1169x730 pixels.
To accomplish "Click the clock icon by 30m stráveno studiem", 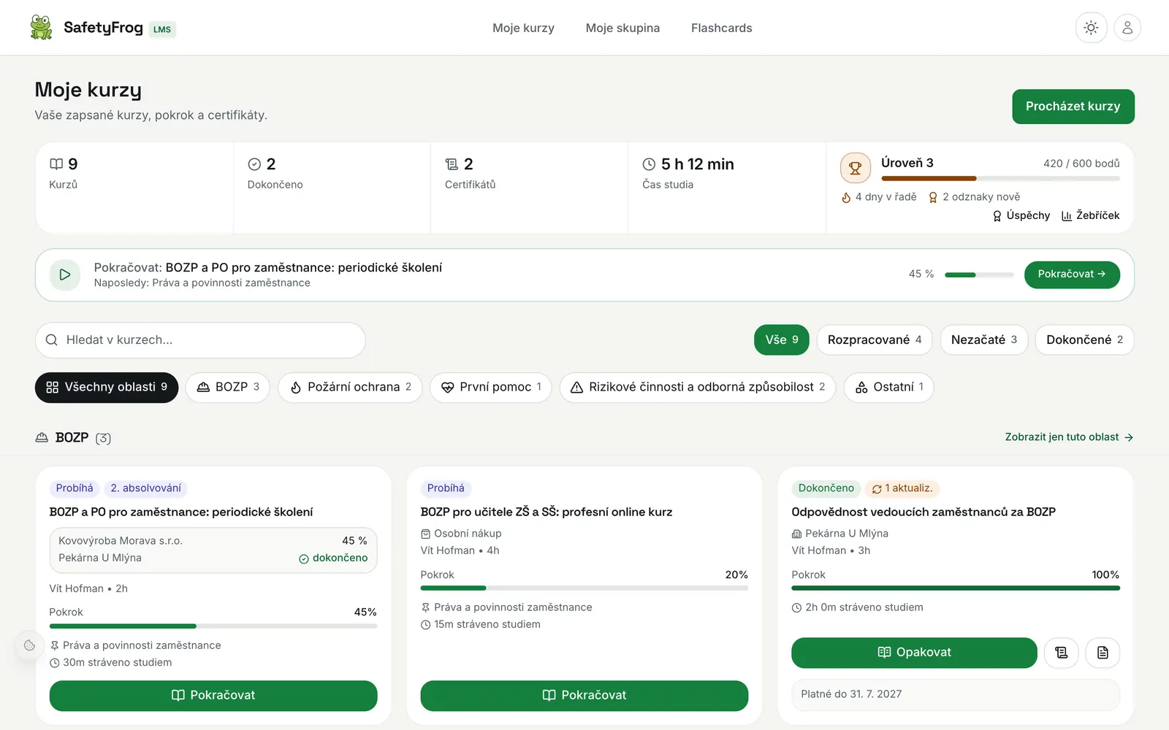I will pos(54,663).
